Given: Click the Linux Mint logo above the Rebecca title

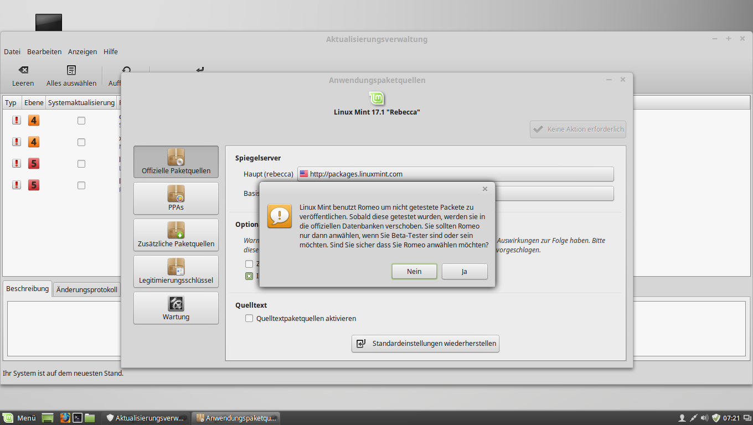Looking at the screenshot, I should (x=377, y=99).
